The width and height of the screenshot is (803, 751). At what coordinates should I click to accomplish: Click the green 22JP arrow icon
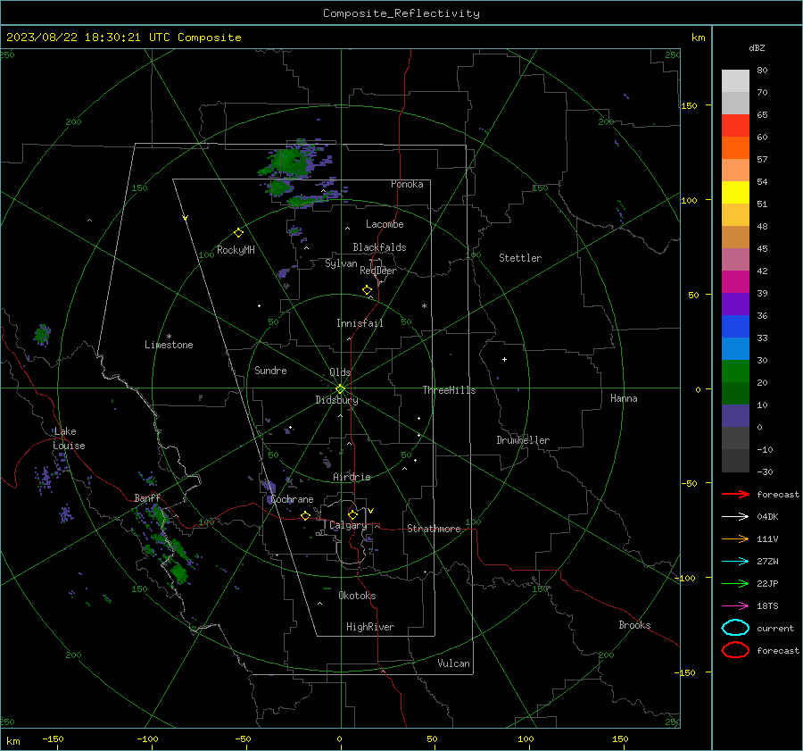tap(735, 583)
